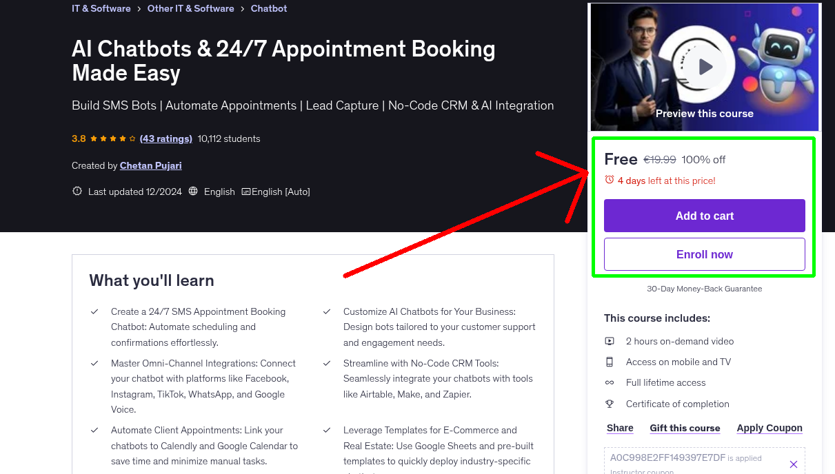Click the last updated clock icon
The height and width of the screenshot is (474, 835).
[77, 191]
